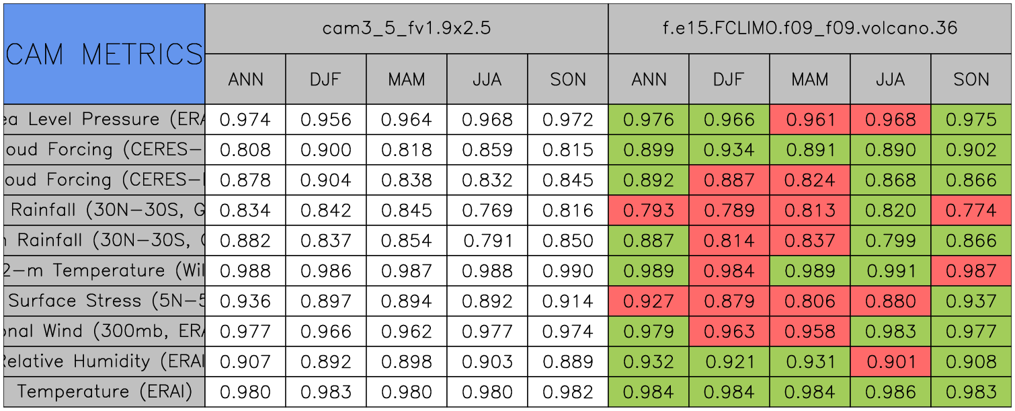
Task: Click the red cell showing 0.806
Action: (809, 301)
